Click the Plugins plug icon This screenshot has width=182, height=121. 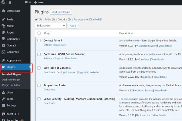[x=3, y=67]
